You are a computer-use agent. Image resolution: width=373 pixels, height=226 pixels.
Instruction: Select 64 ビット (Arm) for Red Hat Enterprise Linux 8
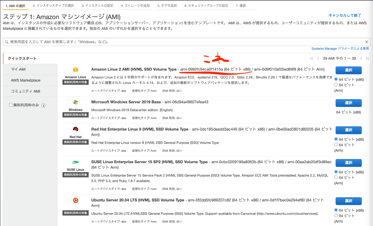coord(336,145)
